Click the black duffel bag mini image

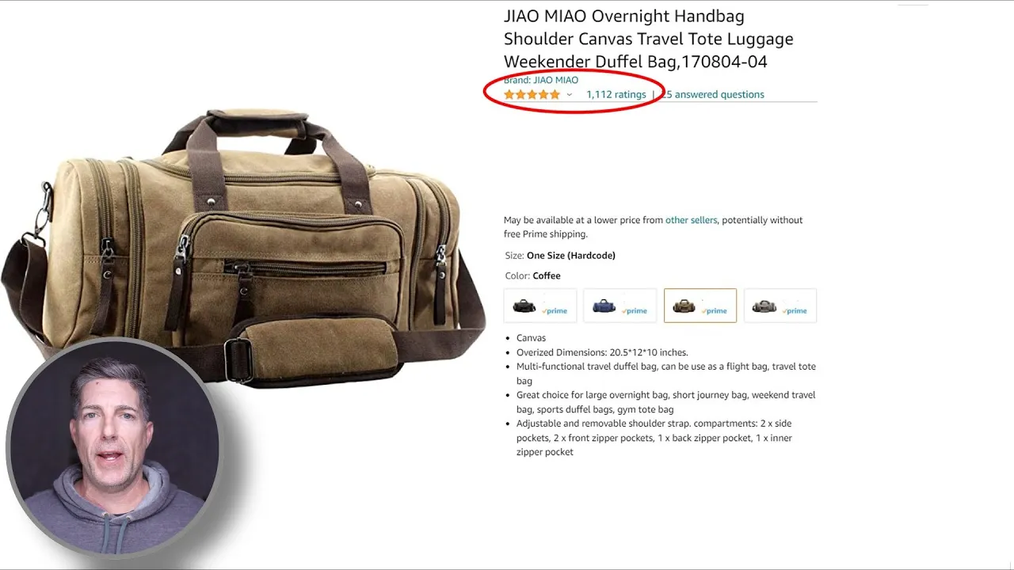(x=524, y=306)
